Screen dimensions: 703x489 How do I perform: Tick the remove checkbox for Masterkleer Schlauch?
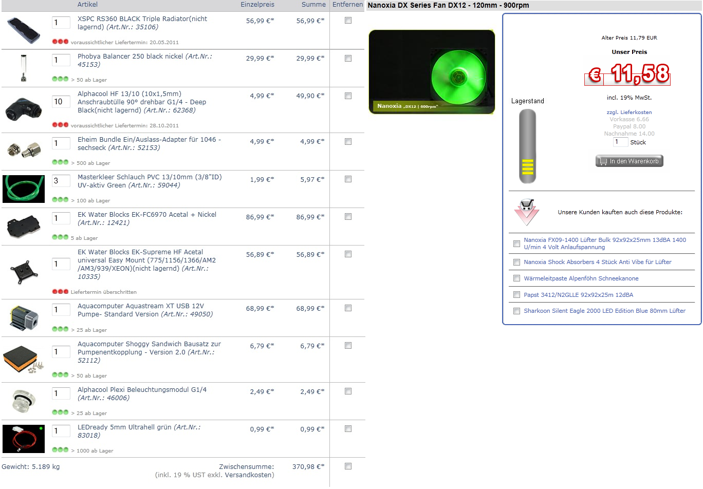348,179
